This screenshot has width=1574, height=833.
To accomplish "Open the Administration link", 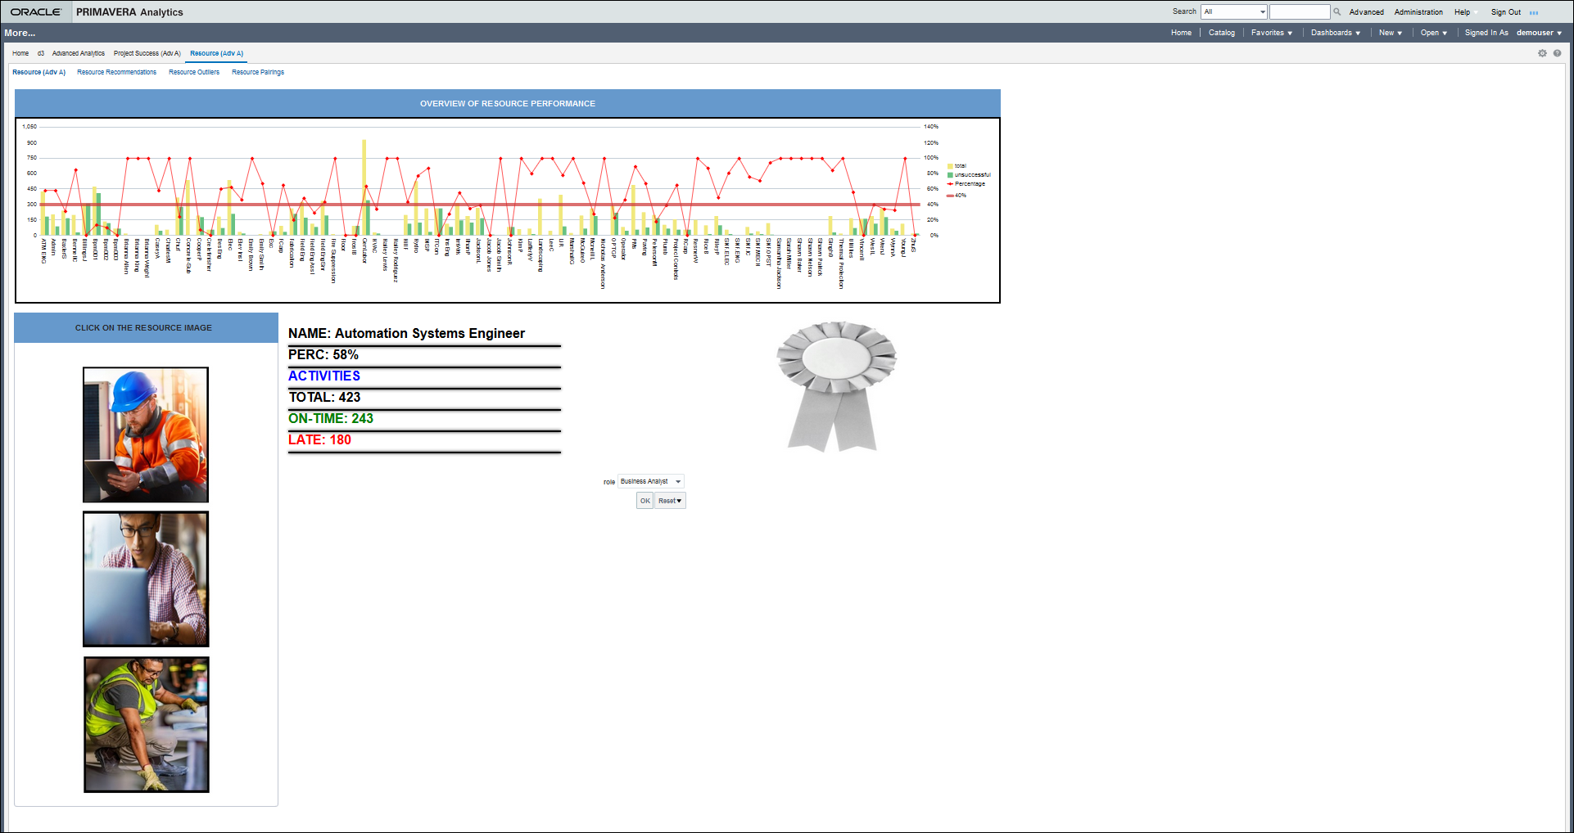I will pos(1418,12).
